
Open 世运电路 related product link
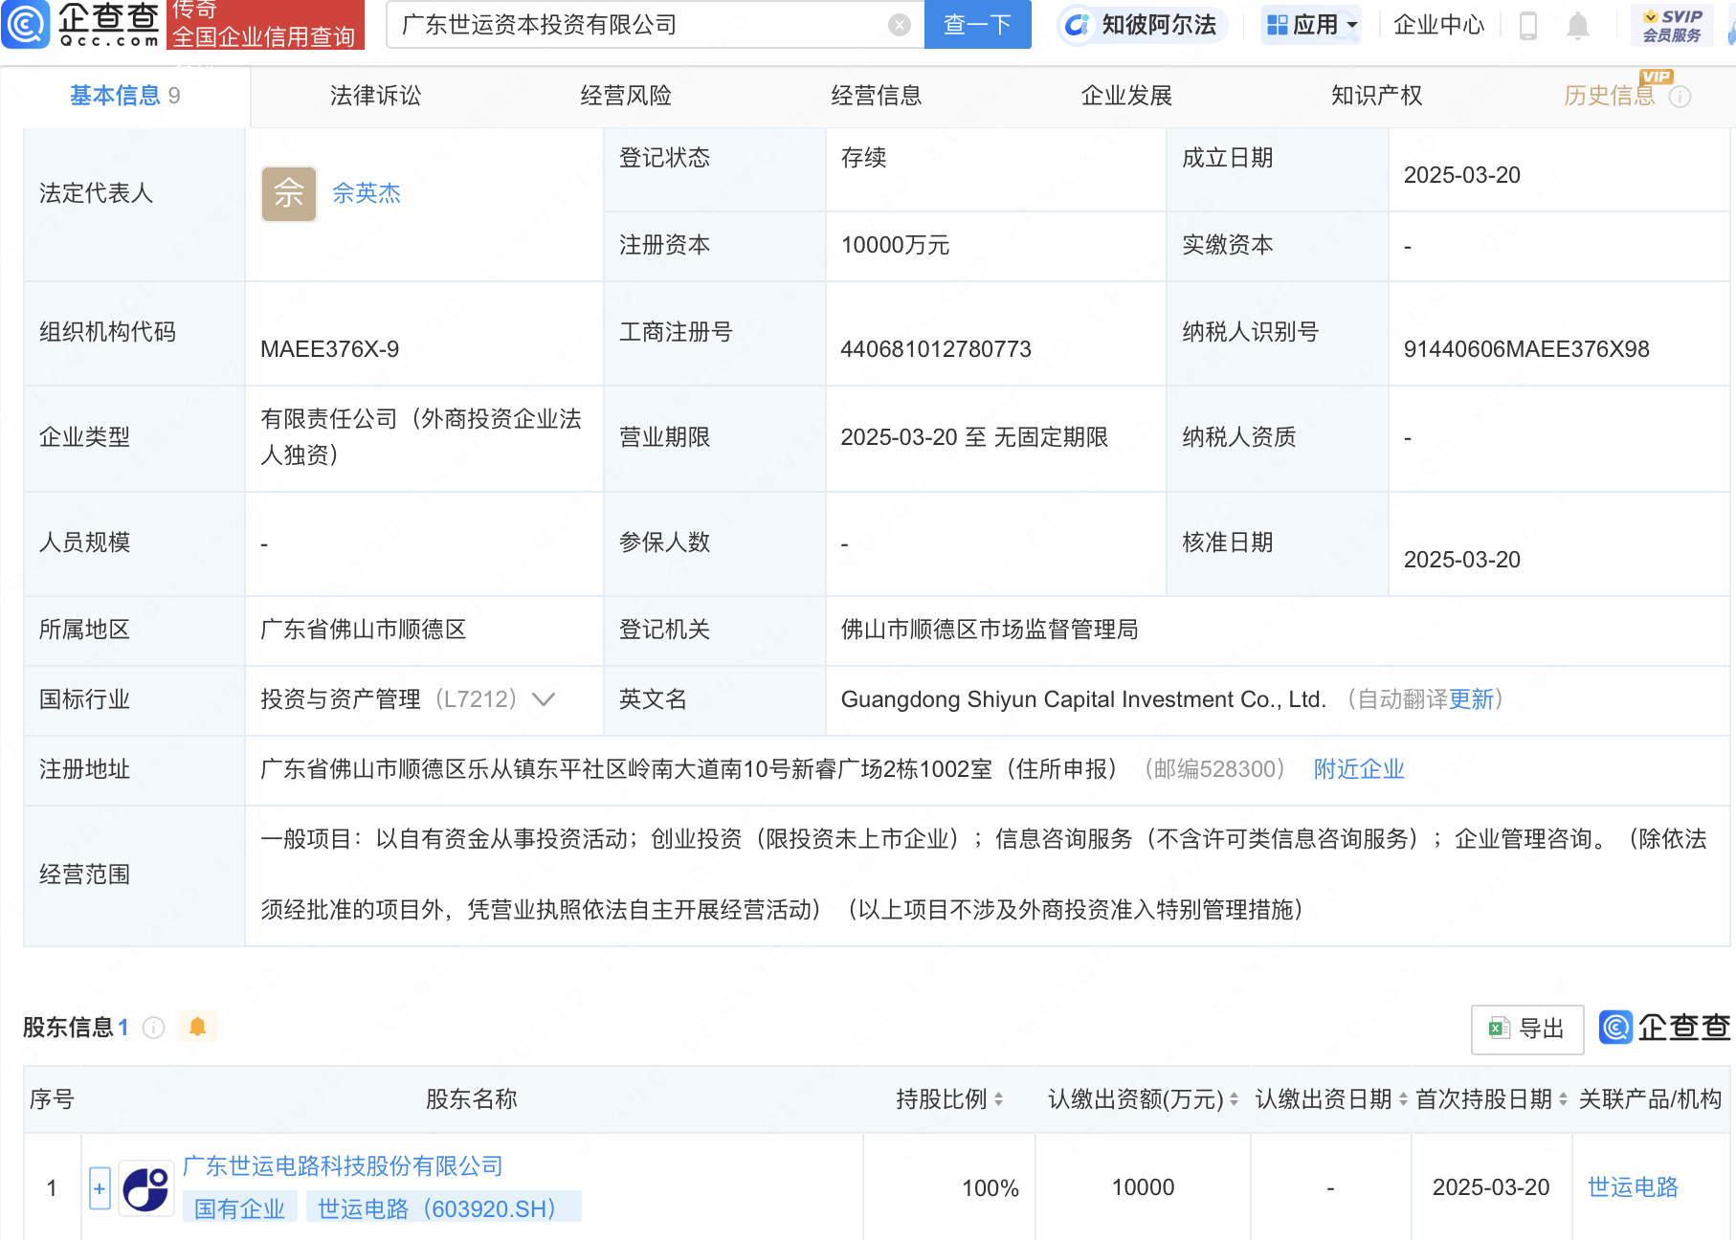[1633, 1187]
